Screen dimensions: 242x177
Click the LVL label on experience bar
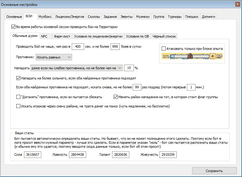point(166,56)
